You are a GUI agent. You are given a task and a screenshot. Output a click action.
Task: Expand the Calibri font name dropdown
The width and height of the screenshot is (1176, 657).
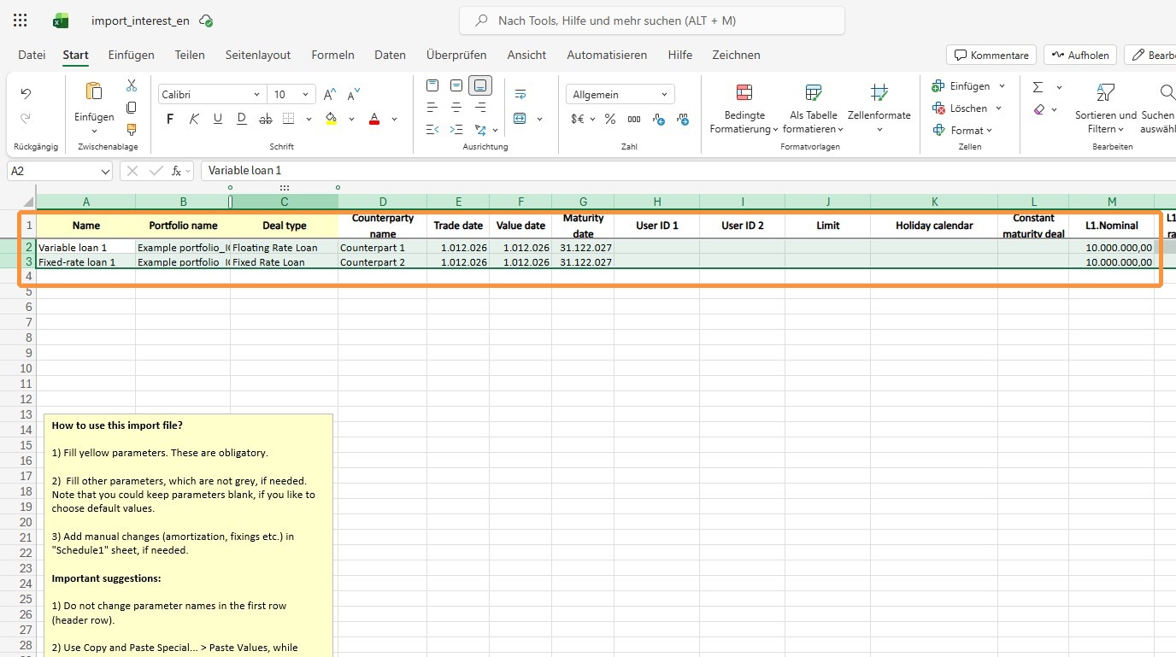(256, 95)
